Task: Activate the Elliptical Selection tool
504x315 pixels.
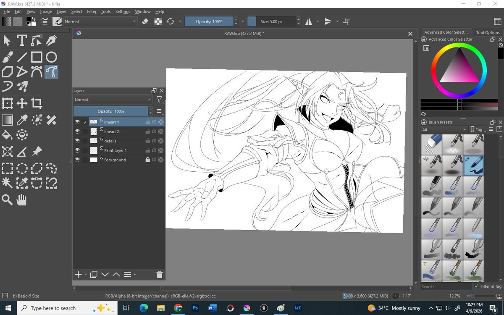Action: coord(22,168)
